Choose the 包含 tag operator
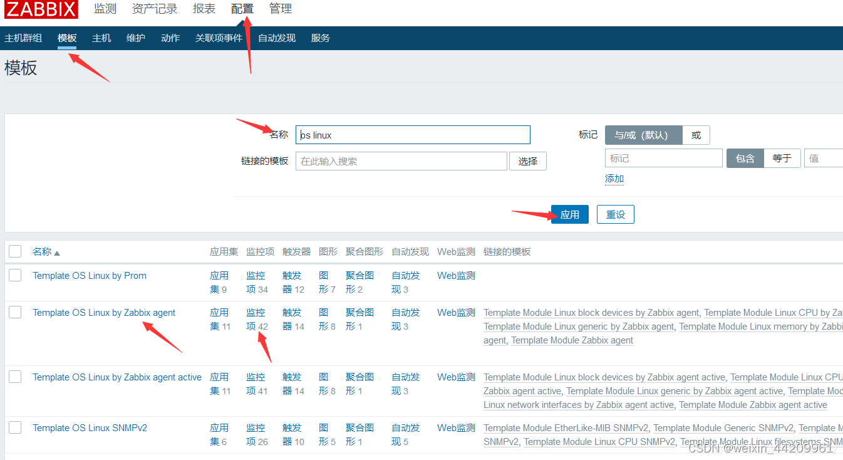Image resolution: width=843 pixels, height=460 pixels. coord(745,158)
